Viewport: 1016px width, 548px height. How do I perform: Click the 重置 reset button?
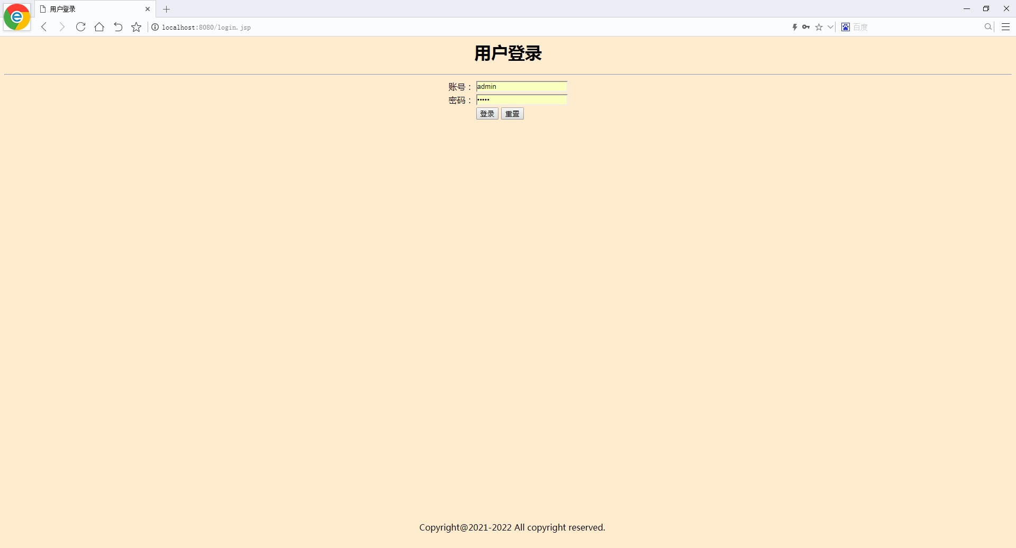512,114
